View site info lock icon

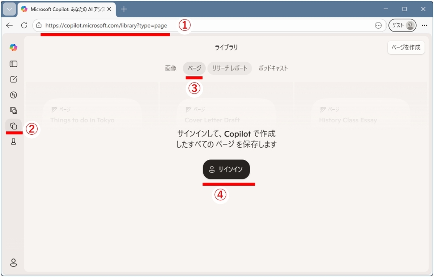39,26
